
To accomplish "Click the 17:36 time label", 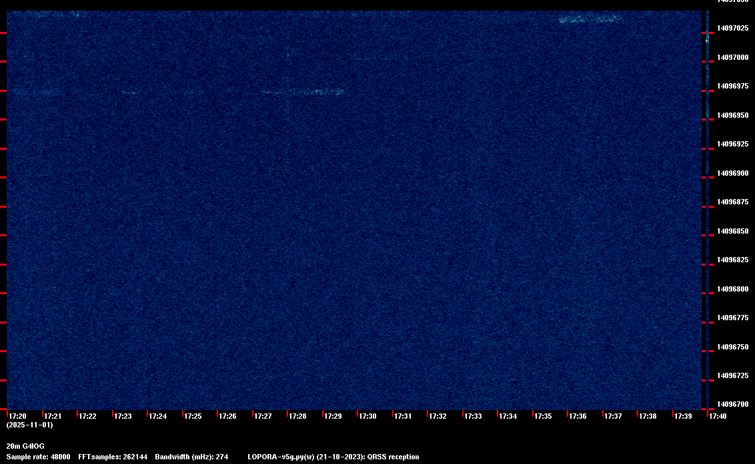I will pos(578,416).
